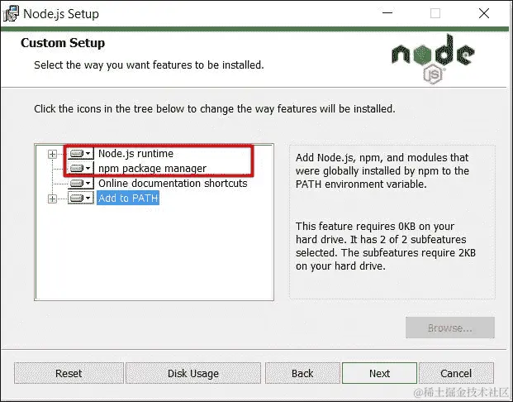Cancel the Node.js setup

pyautogui.click(x=456, y=373)
